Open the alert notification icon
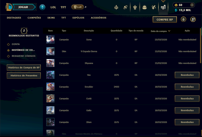The image size is (202, 137). tap(42, 7)
